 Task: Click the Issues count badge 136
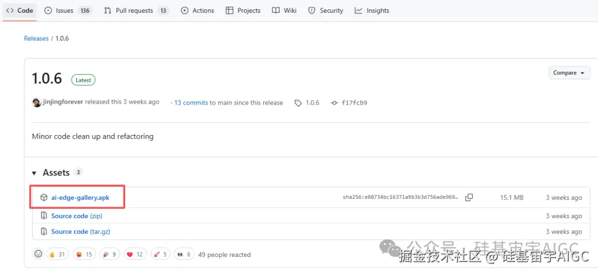point(85,11)
